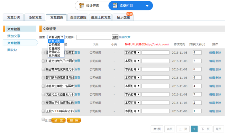Click the 查找 search button

click(x=115, y=37)
